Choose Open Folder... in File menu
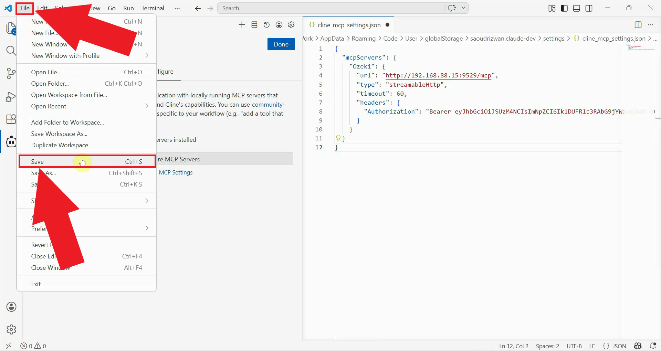Viewport: 661px width, 351px height. pos(87,83)
